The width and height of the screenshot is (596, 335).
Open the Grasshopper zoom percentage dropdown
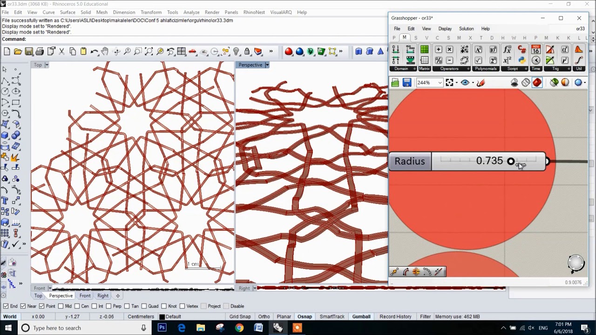pyautogui.click(x=440, y=83)
